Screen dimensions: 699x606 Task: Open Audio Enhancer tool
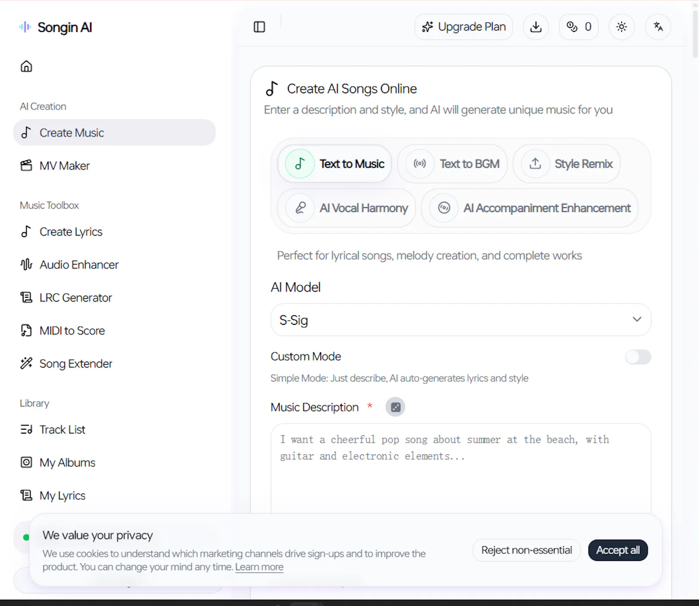coord(114,265)
